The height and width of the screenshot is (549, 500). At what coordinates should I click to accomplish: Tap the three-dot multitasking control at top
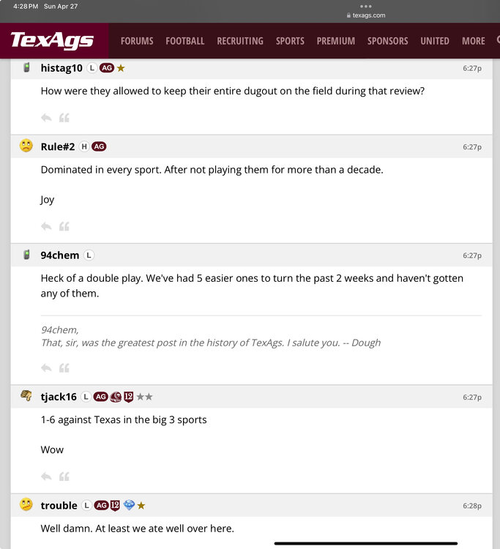366,6
